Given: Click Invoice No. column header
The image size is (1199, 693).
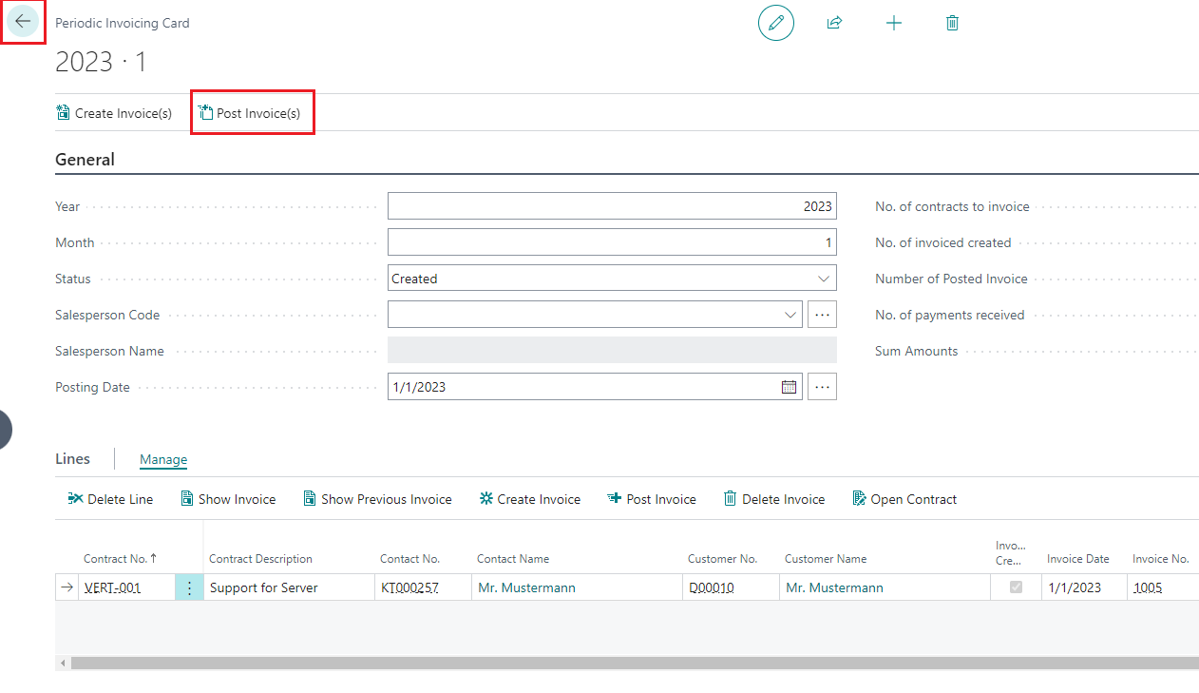Looking at the screenshot, I should pyautogui.click(x=1160, y=559).
